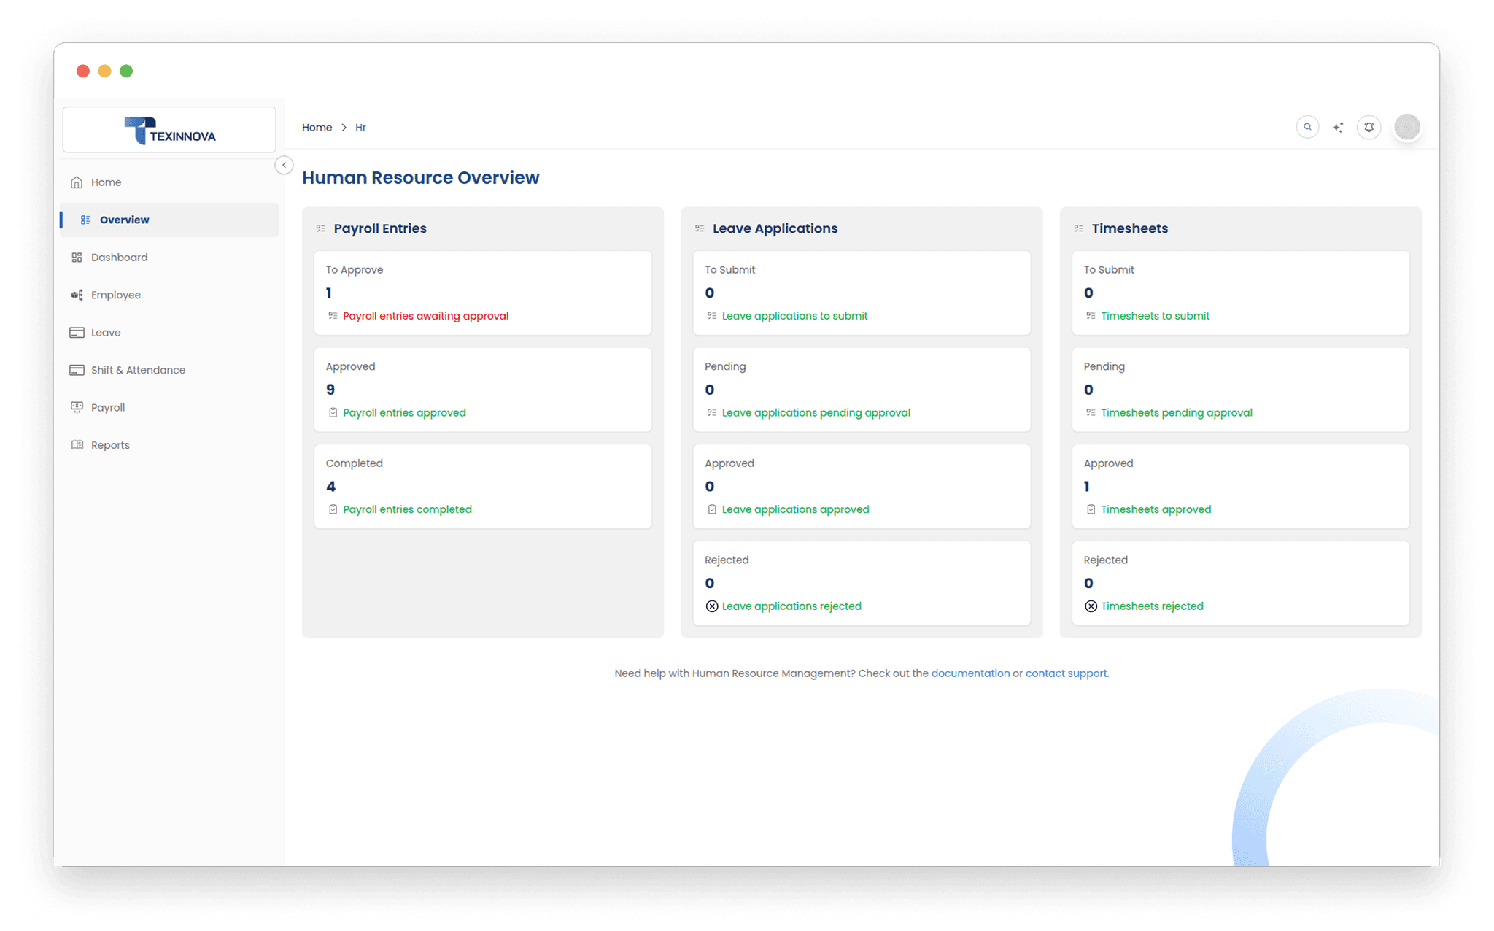Click the contact support link
The width and height of the screenshot is (1494, 931).
[x=1066, y=673]
